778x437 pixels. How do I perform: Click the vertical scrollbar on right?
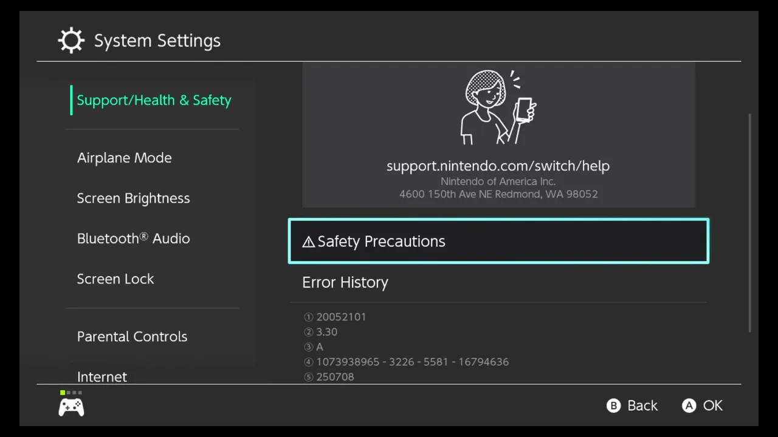(x=749, y=222)
